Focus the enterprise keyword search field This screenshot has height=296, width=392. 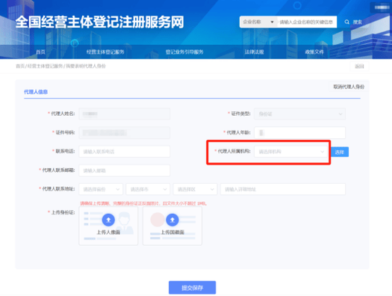(x=307, y=22)
